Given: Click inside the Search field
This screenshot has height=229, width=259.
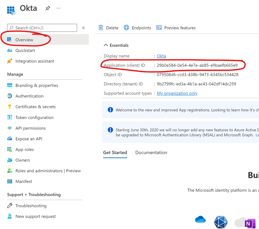Looking at the screenshot, I should 41,28.
